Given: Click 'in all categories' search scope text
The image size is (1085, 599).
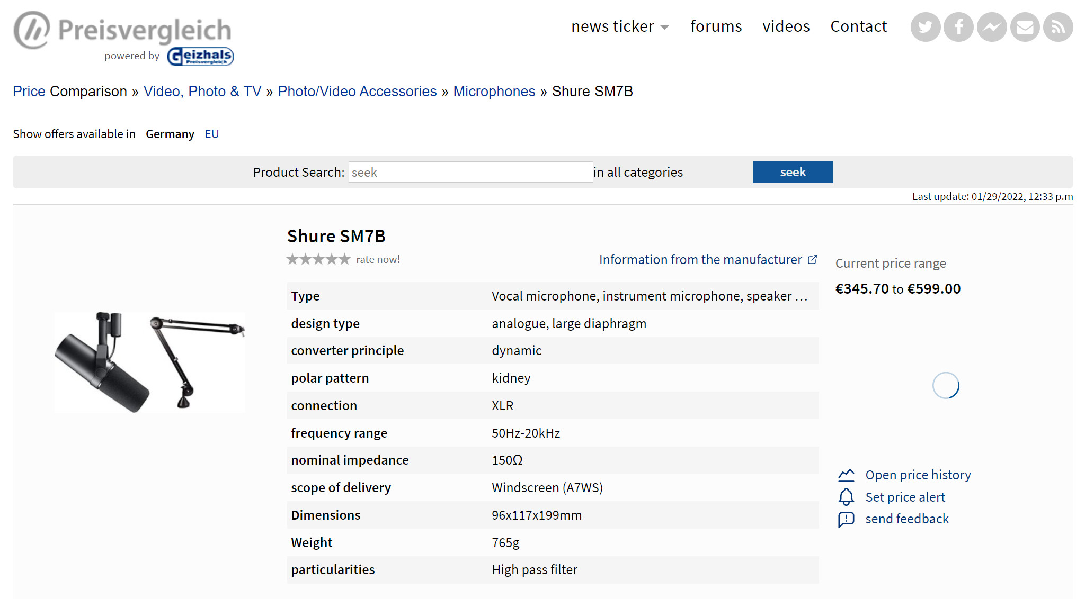Looking at the screenshot, I should click(x=638, y=173).
